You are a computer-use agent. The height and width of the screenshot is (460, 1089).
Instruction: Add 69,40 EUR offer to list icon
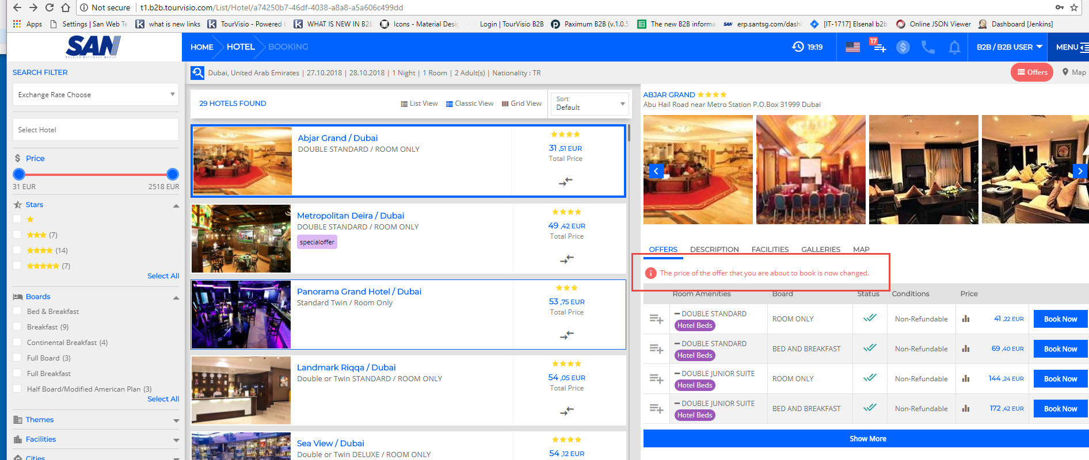pos(656,348)
